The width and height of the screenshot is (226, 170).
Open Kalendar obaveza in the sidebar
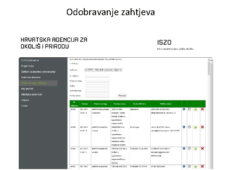coord(31,77)
